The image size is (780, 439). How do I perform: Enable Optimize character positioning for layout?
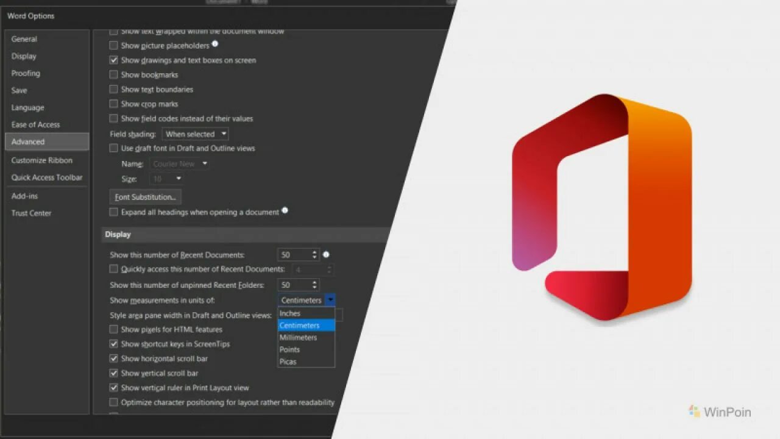[113, 402]
